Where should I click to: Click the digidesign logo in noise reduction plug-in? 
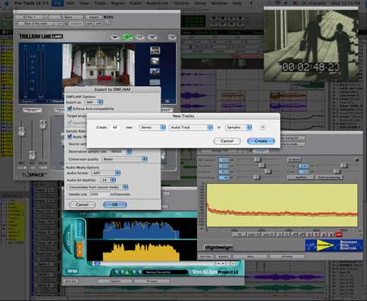pyautogui.click(x=218, y=248)
